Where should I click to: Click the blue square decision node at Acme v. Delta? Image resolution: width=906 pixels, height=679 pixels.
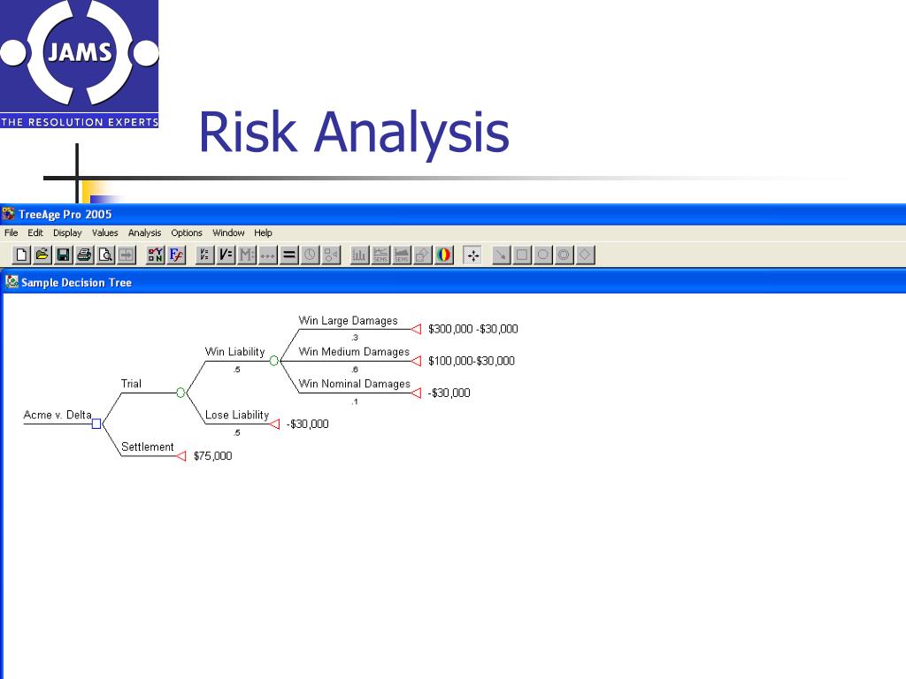point(96,423)
